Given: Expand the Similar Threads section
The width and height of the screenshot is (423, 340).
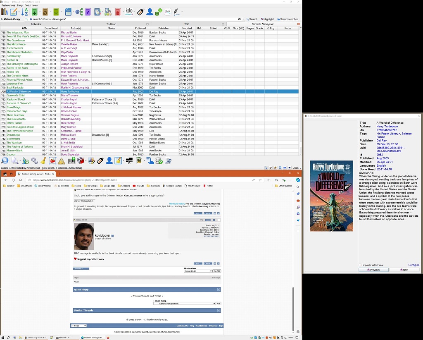Looking at the screenshot, I should pyautogui.click(x=219, y=310).
